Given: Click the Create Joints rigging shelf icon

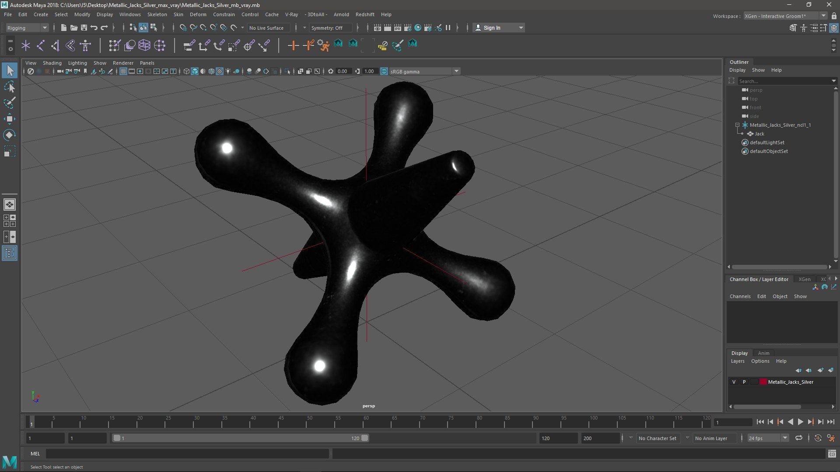Looking at the screenshot, I should (41, 45).
